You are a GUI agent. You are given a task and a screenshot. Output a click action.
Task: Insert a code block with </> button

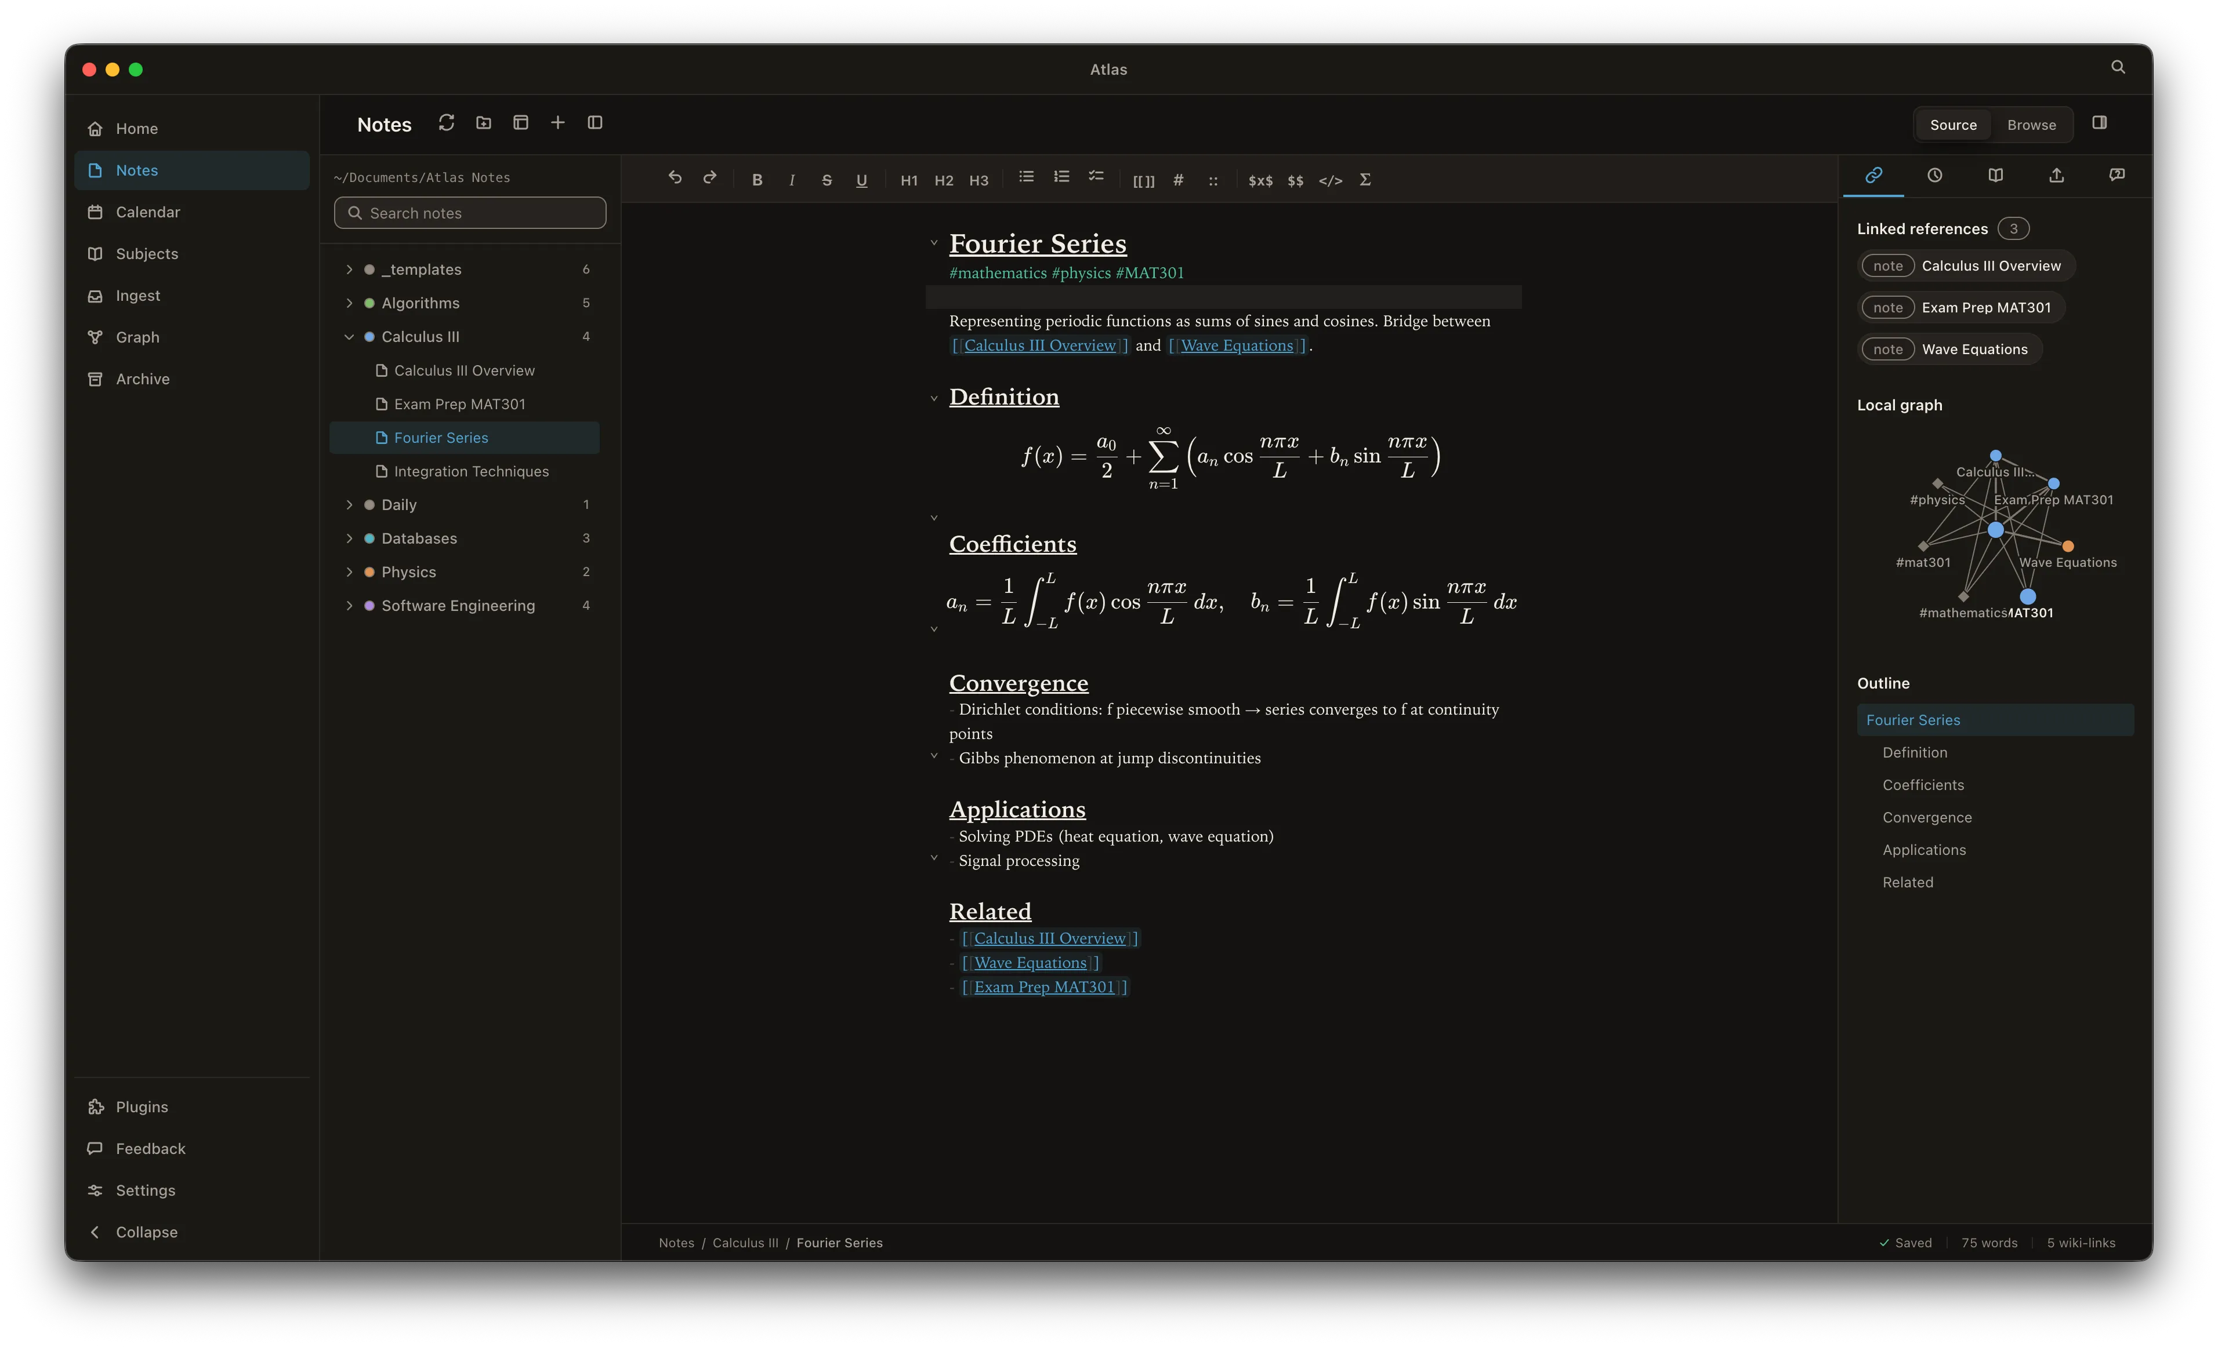(x=1331, y=181)
